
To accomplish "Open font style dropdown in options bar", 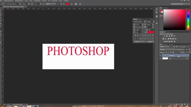I will click(x=29, y=4).
